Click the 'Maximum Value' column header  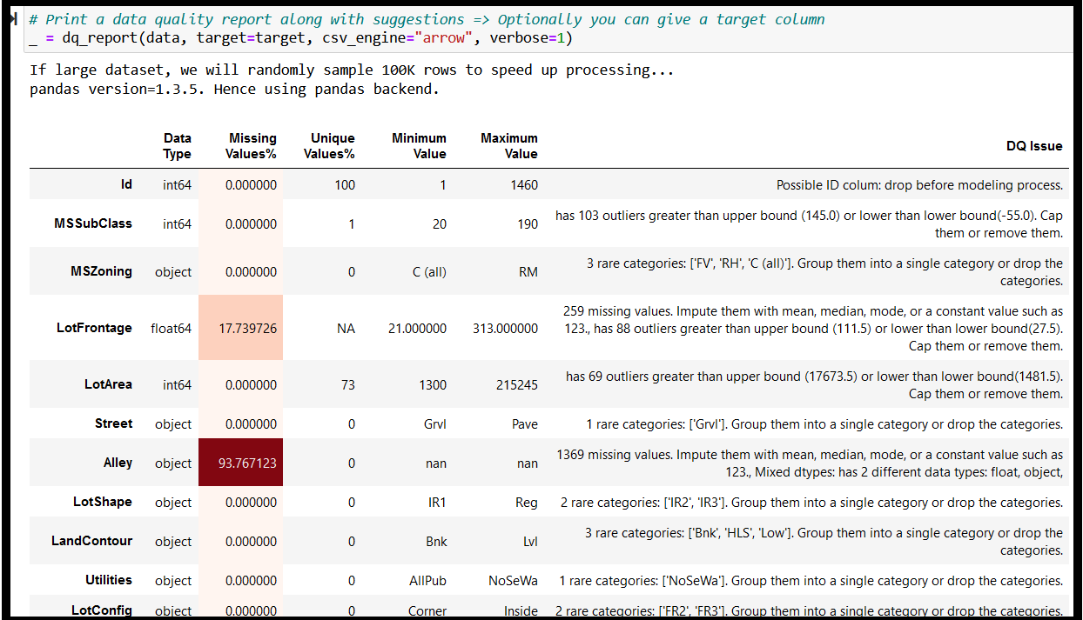(508, 146)
